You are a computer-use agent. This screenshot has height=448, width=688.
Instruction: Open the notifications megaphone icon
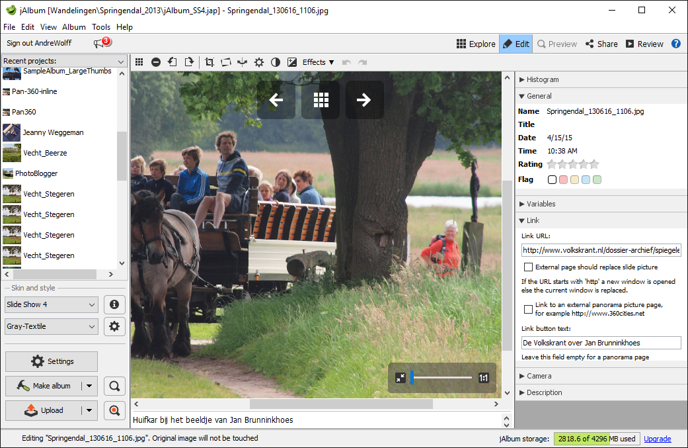101,43
